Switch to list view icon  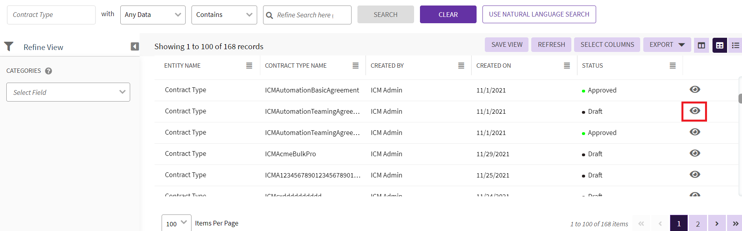click(x=735, y=45)
